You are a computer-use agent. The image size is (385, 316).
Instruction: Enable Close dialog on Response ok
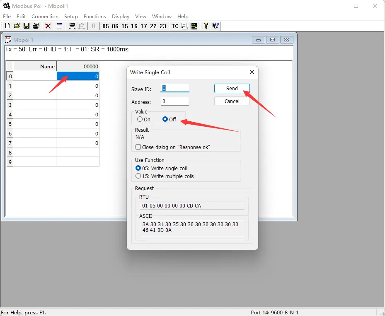coord(138,147)
